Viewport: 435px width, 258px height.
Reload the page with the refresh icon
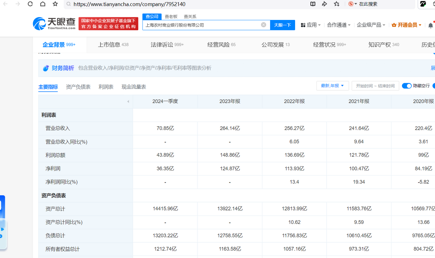(x=30, y=4)
